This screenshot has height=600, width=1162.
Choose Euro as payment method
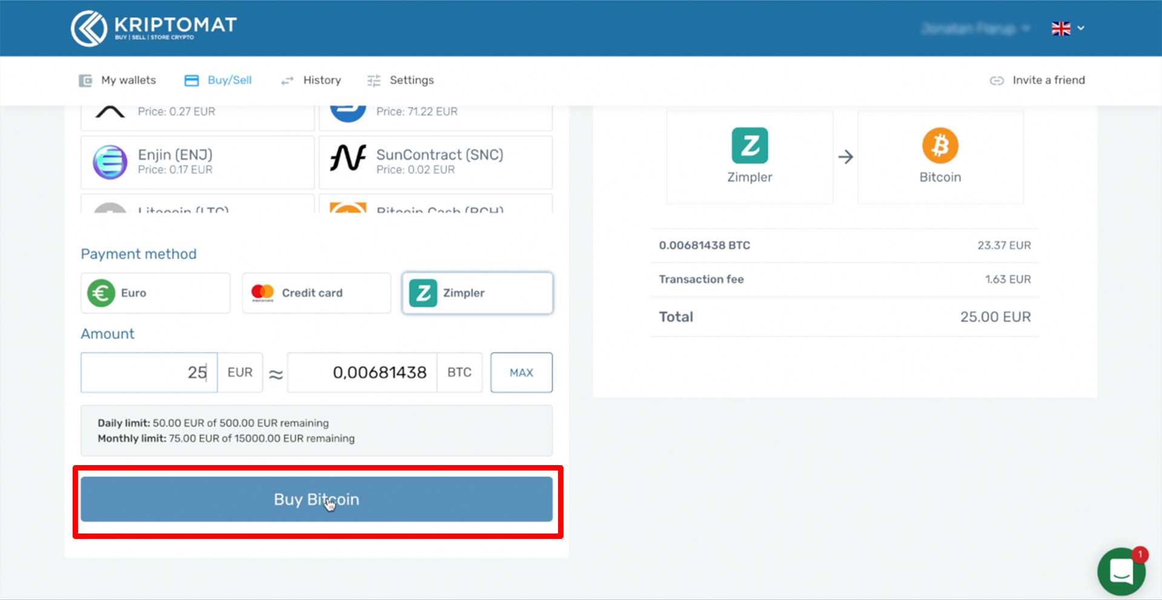coord(156,293)
